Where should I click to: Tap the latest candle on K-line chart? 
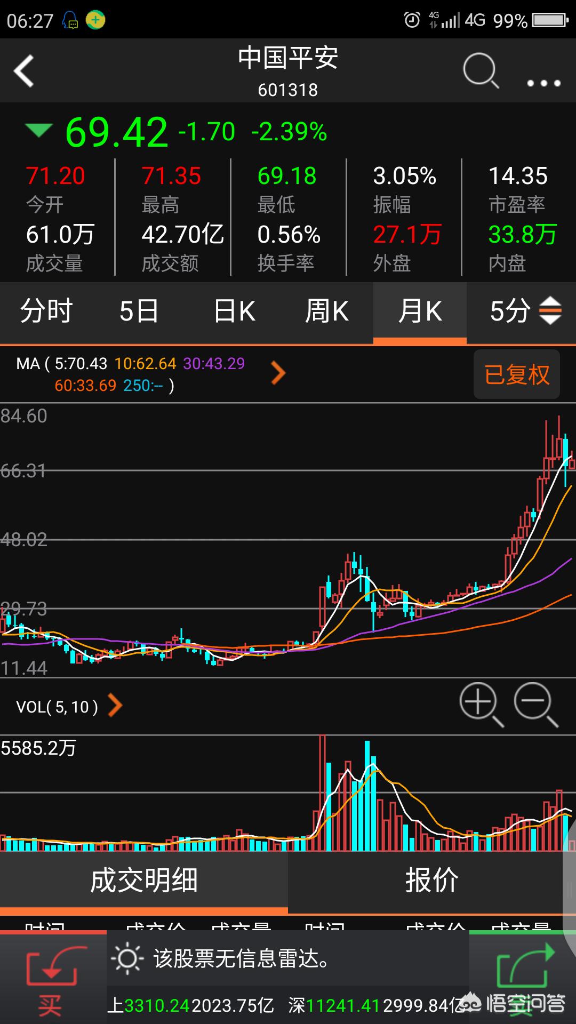(572, 460)
